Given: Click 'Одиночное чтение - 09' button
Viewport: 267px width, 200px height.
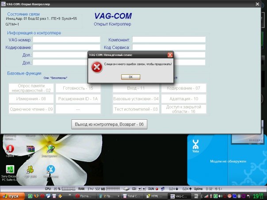Looking at the screenshot, I should coord(31,109).
